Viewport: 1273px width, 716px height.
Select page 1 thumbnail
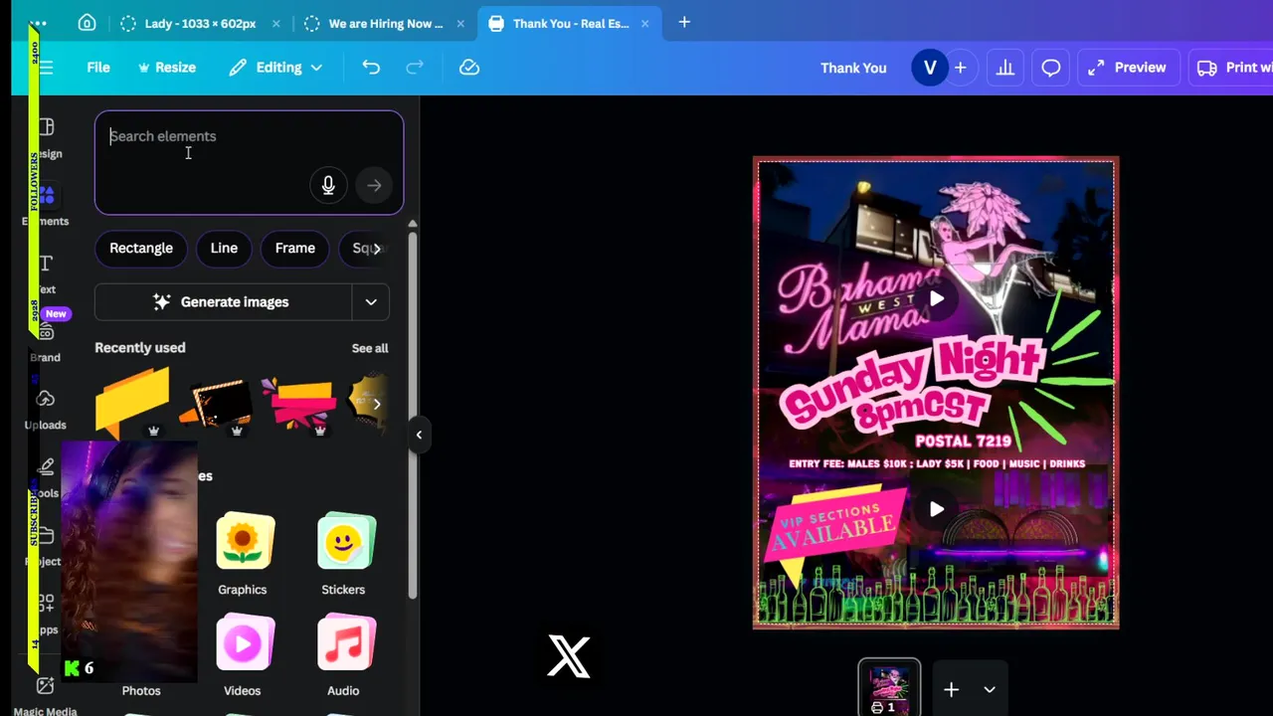(x=889, y=688)
